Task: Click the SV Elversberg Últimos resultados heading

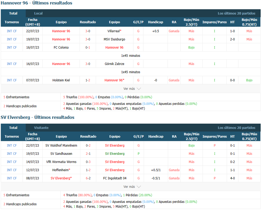Action: [37, 117]
